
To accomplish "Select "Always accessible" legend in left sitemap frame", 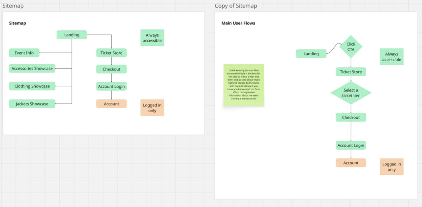I will 152,38.
